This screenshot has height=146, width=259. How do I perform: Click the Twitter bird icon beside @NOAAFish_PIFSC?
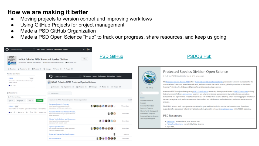coord(66,62)
